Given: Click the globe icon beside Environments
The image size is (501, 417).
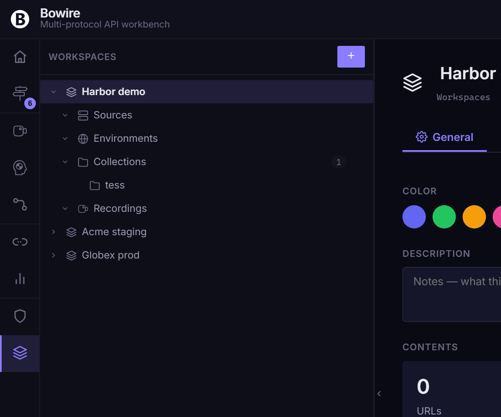Looking at the screenshot, I should point(83,138).
